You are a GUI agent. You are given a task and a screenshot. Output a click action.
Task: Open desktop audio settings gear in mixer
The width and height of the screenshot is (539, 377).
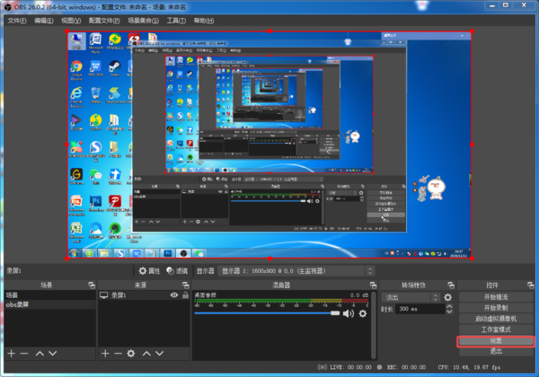point(363,313)
